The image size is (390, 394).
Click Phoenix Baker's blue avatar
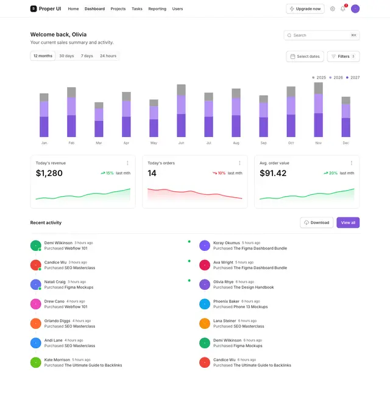(205, 304)
